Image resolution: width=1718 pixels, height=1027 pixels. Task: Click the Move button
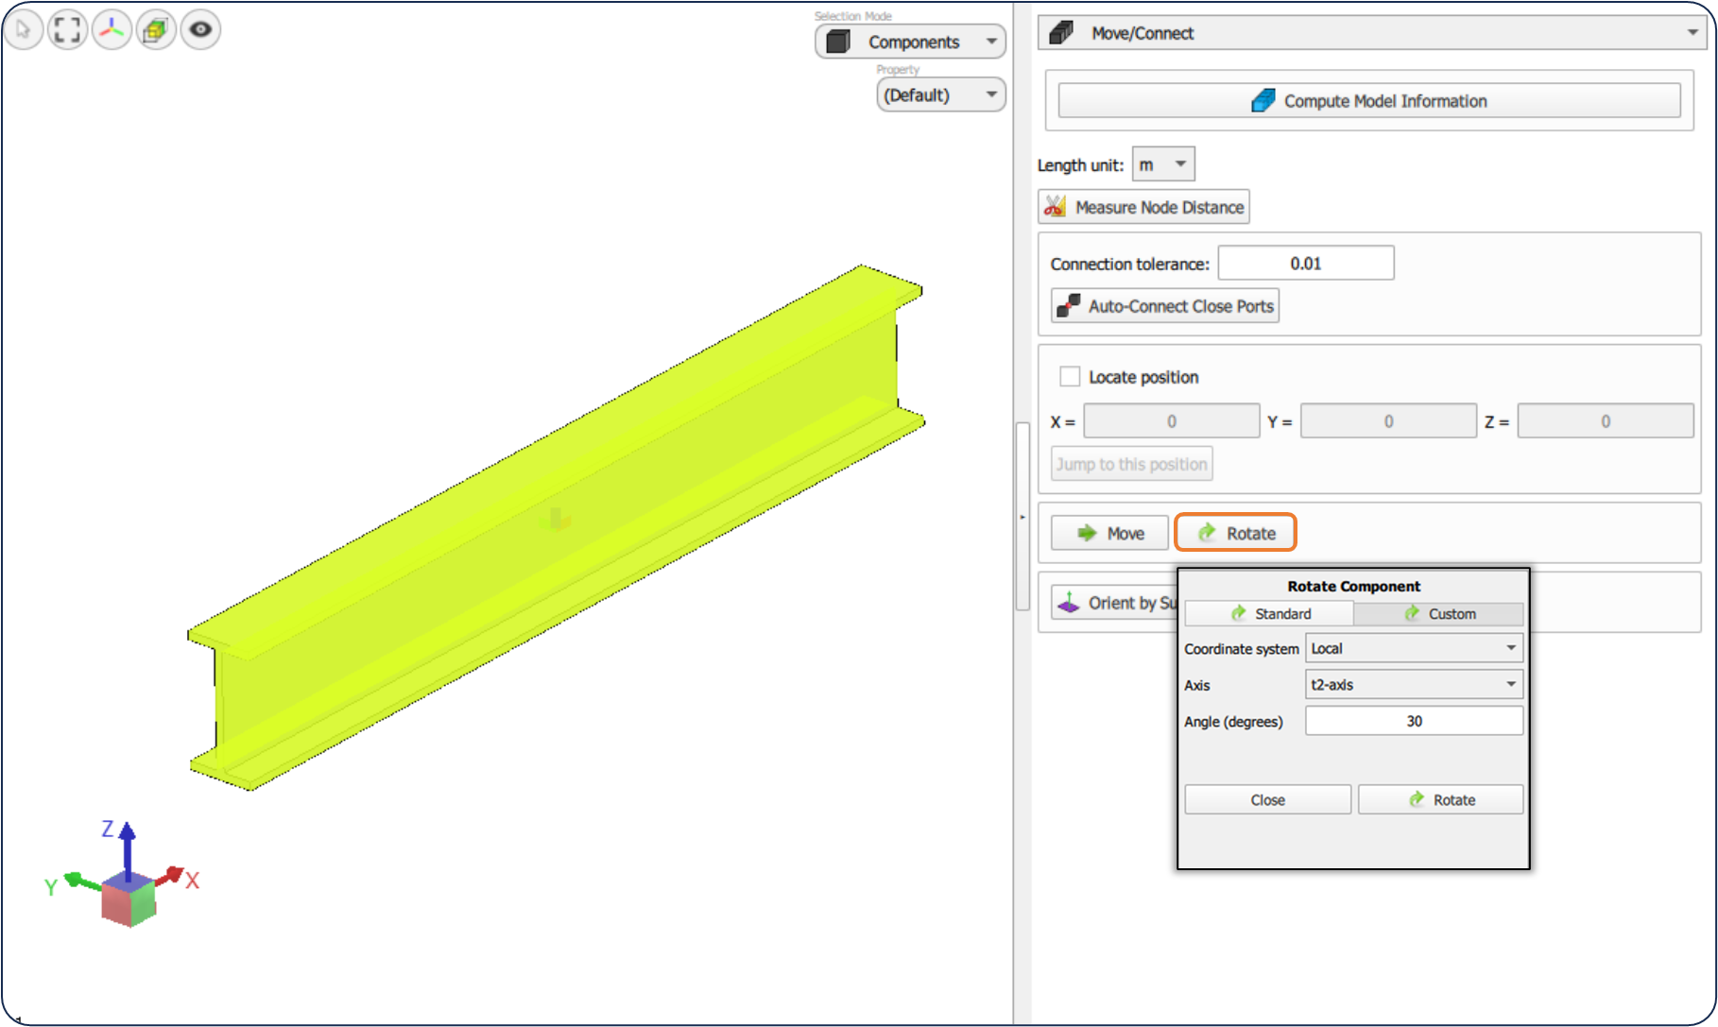(x=1110, y=534)
